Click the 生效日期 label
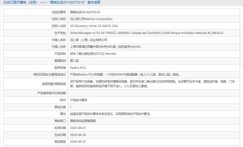Image resolution: width=243 pixels, height=147 pixels. (x=60, y=135)
